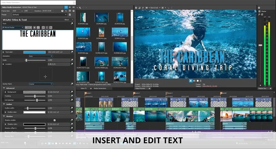Click the zoom magnifier icon above media thumbnails
This screenshot has width=276, height=149.
pyautogui.click(x=80, y=8)
